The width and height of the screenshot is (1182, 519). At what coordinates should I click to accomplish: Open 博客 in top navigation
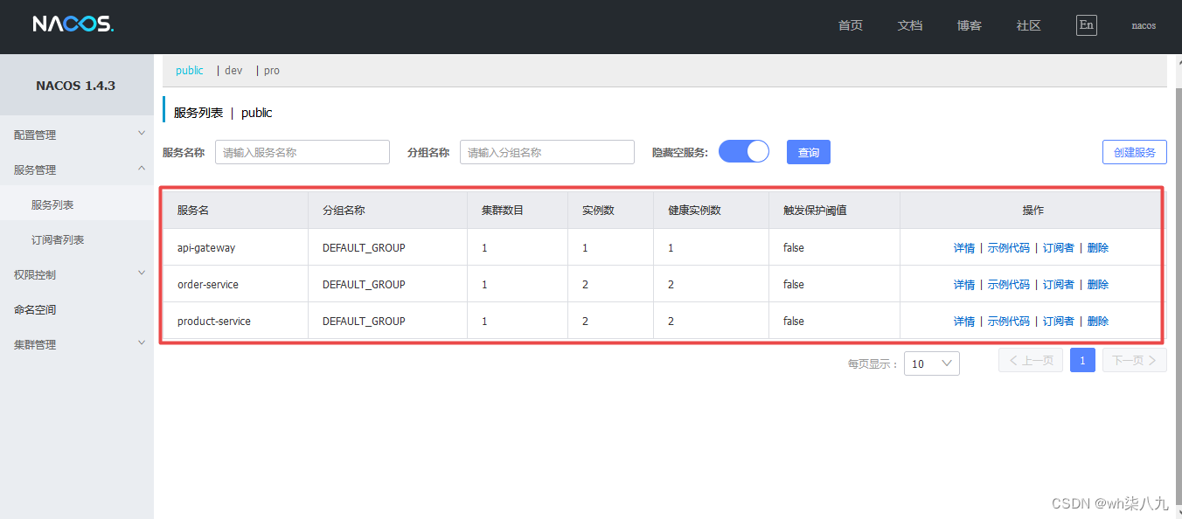coord(970,25)
